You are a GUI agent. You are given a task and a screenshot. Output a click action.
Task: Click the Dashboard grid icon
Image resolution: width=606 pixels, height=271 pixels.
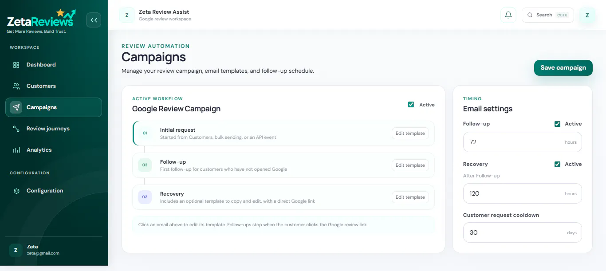(16, 65)
